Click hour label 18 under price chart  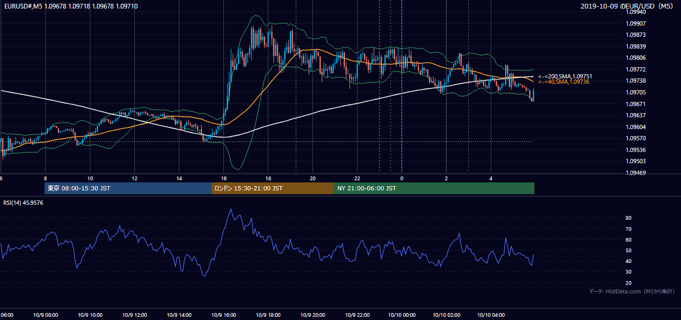tap(268, 179)
